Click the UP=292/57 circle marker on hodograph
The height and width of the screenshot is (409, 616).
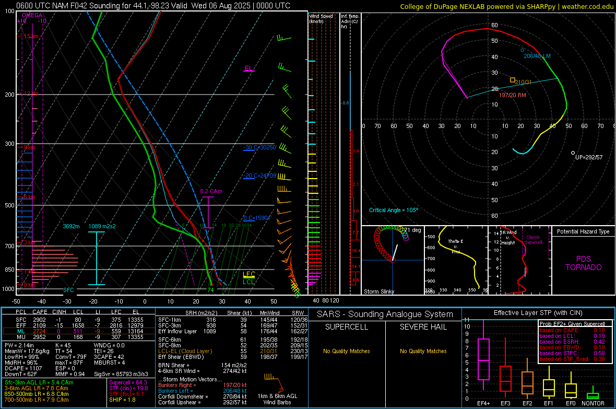[573, 153]
